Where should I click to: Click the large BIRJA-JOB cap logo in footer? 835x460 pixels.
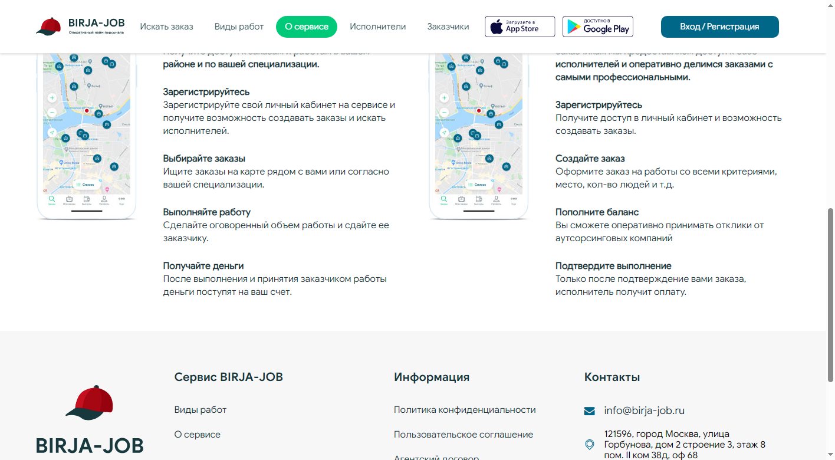pos(90,420)
